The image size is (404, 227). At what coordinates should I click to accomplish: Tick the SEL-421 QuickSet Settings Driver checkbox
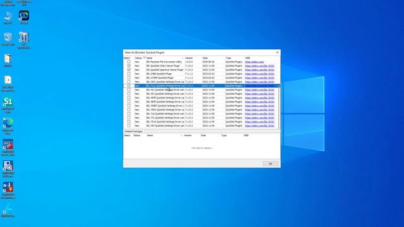click(129, 90)
